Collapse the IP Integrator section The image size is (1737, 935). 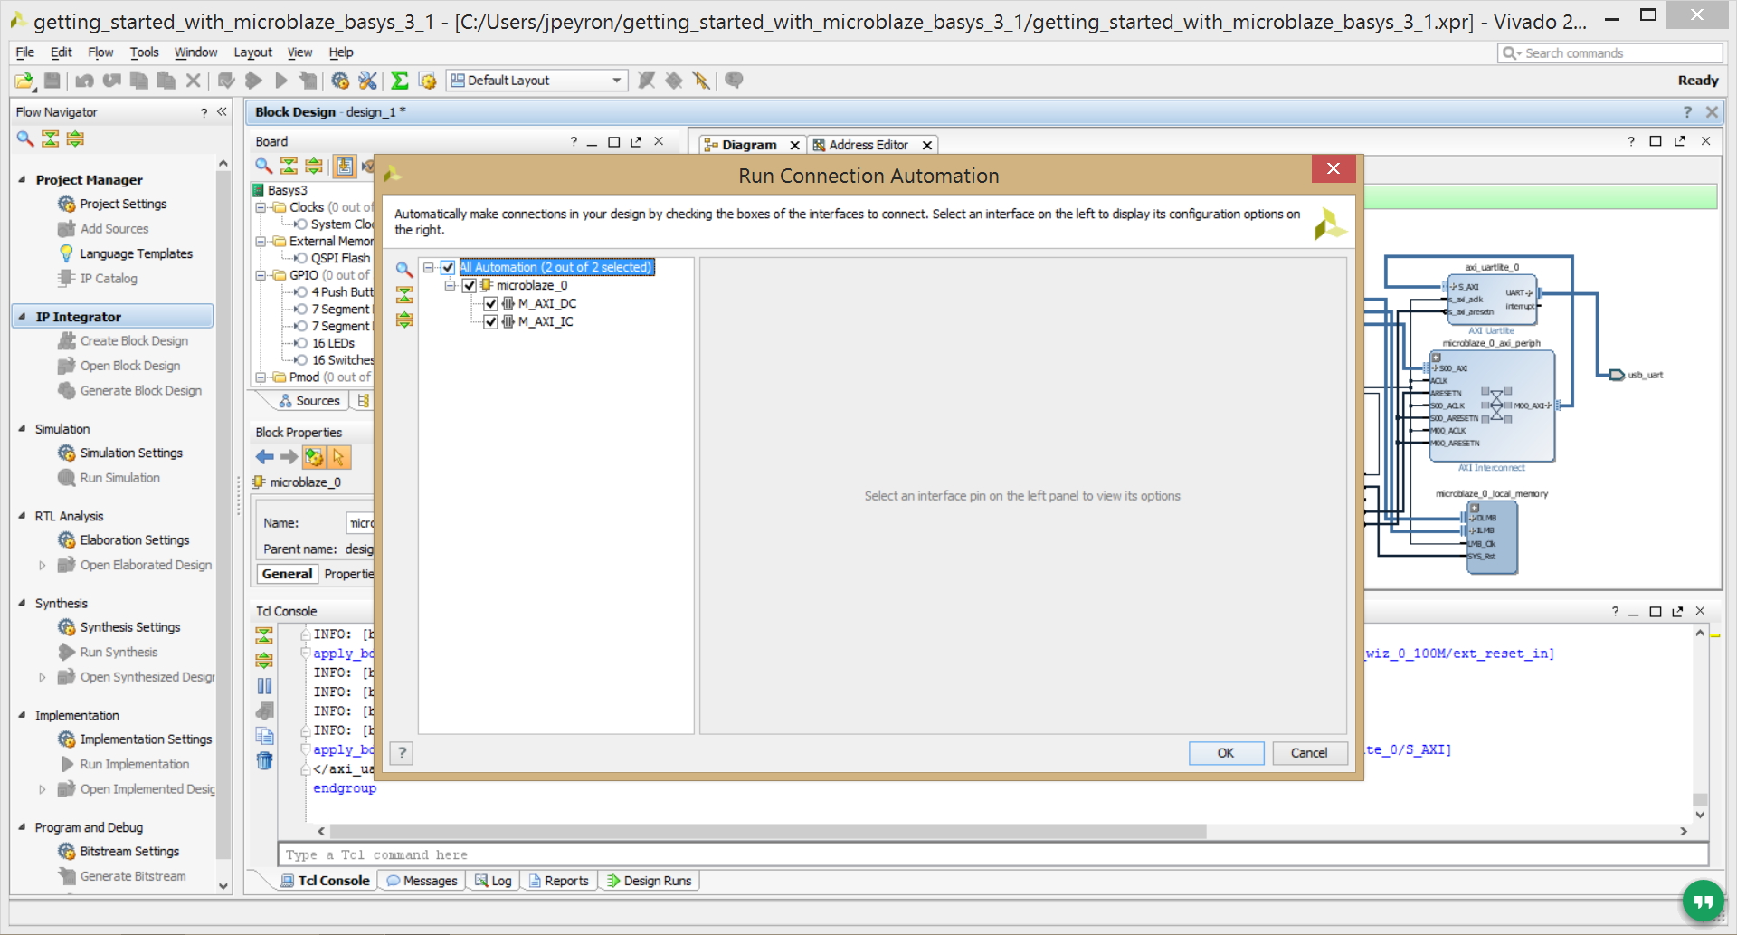click(22, 316)
